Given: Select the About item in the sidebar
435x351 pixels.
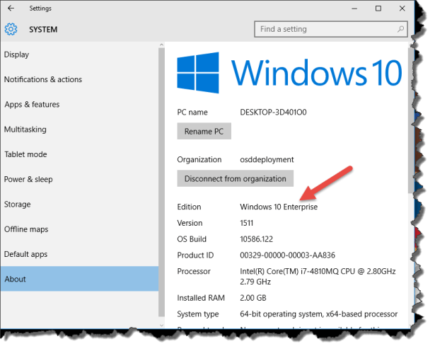Looking at the screenshot, I should (x=16, y=279).
